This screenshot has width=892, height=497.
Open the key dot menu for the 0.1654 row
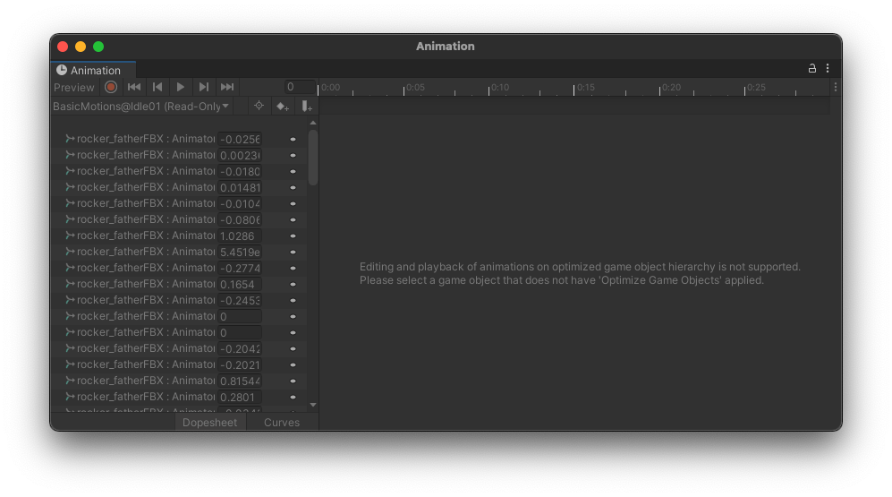[x=293, y=284]
